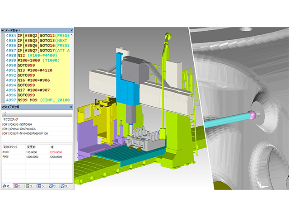Click the #906 current value 1200.0000 cell

pyautogui.click(x=56, y=157)
